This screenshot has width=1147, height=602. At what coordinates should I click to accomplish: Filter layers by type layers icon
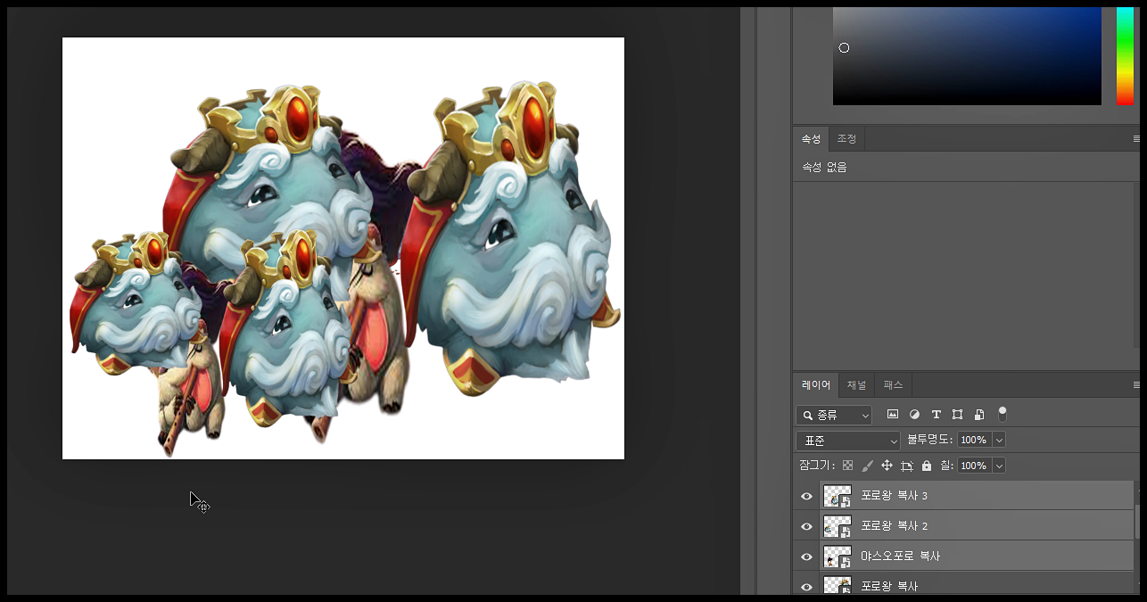pyautogui.click(x=936, y=415)
